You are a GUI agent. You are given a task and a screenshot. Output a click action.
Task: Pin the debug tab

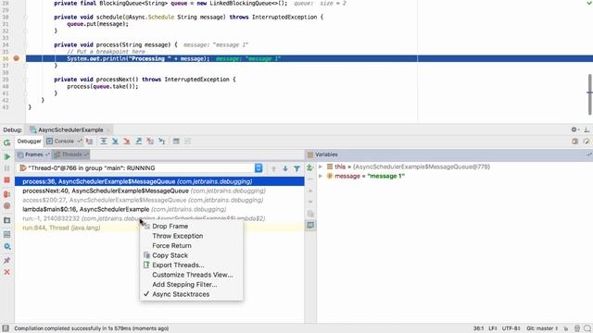coord(6,261)
